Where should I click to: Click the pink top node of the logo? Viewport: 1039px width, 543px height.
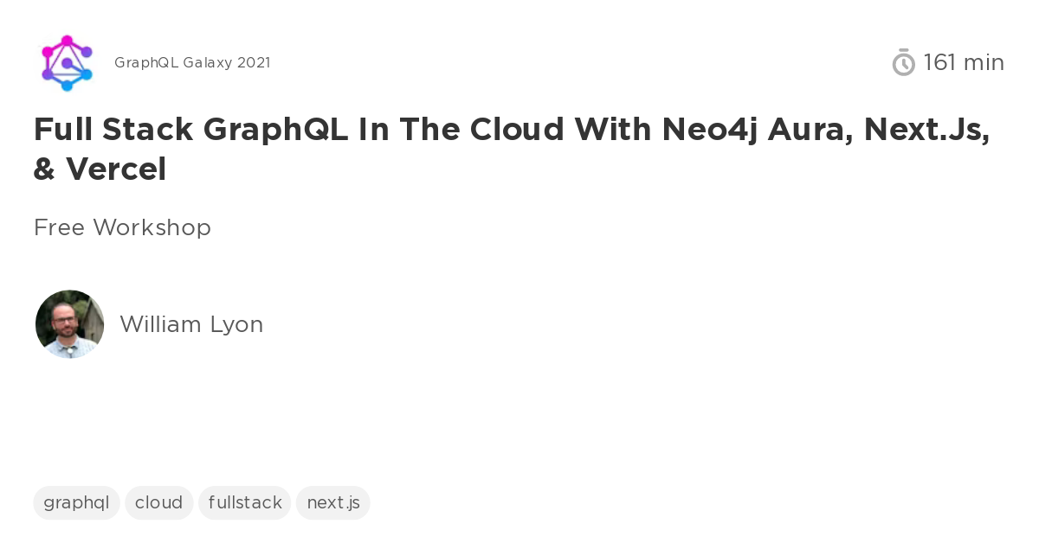(x=67, y=40)
